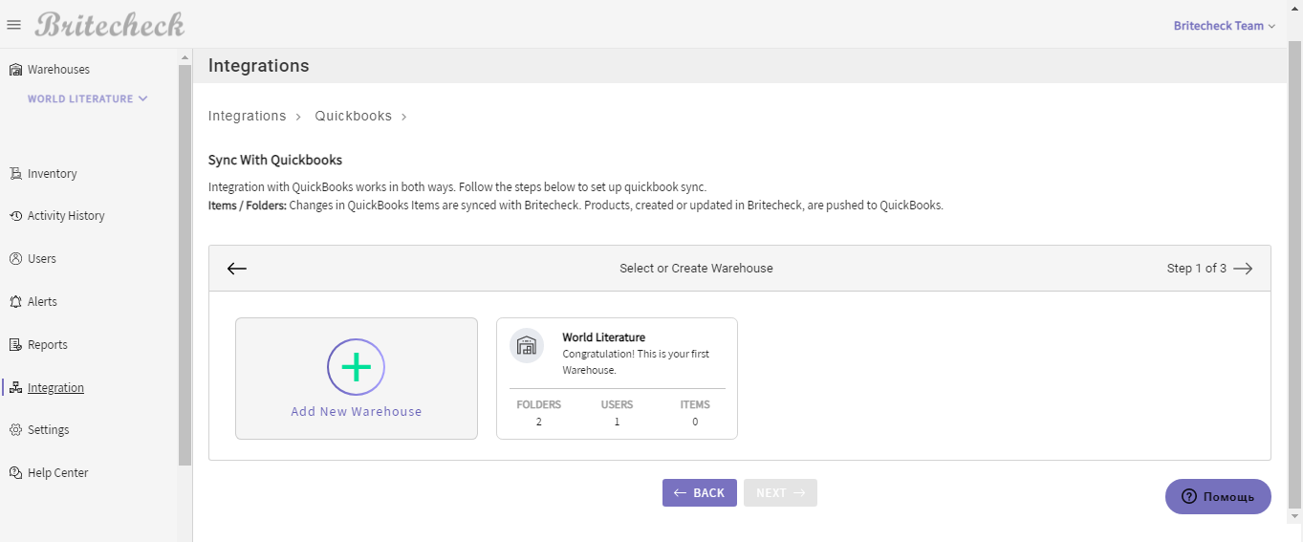Click the Britecheck logo

click(110, 25)
